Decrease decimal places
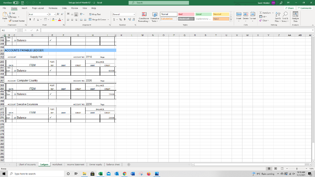The height and width of the screenshot is (177, 315). [134, 19]
